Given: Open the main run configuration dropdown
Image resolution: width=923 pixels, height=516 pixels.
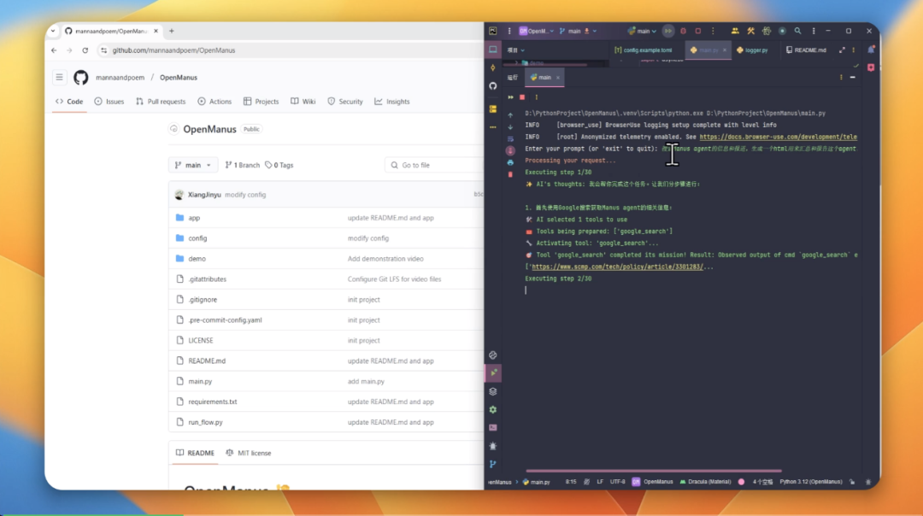Looking at the screenshot, I should point(642,32).
